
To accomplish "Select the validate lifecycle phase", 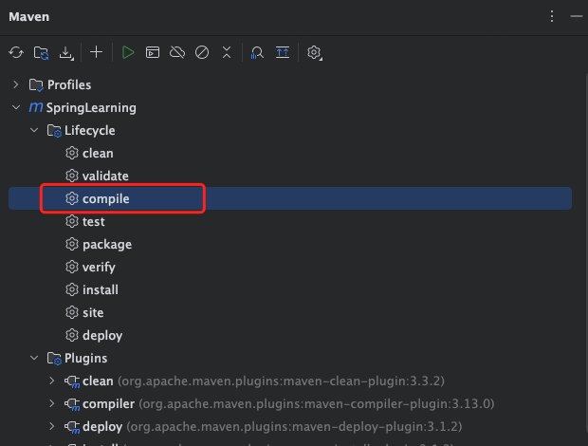I will coord(105,176).
